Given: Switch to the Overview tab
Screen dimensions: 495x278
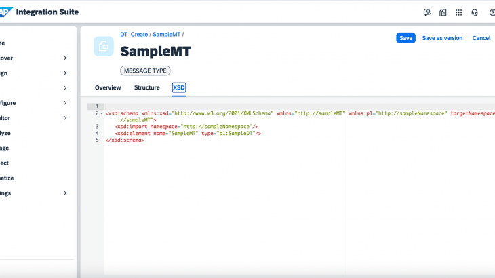Looking at the screenshot, I should tap(108, 87).
